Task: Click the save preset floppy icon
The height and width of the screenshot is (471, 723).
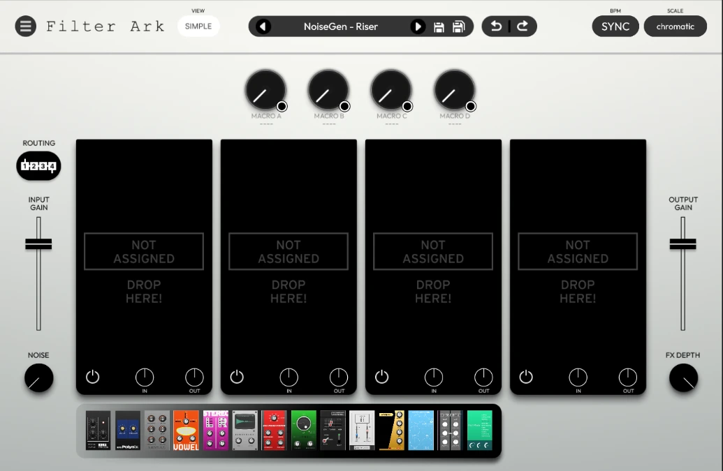Action: click(x=439, y=27)
